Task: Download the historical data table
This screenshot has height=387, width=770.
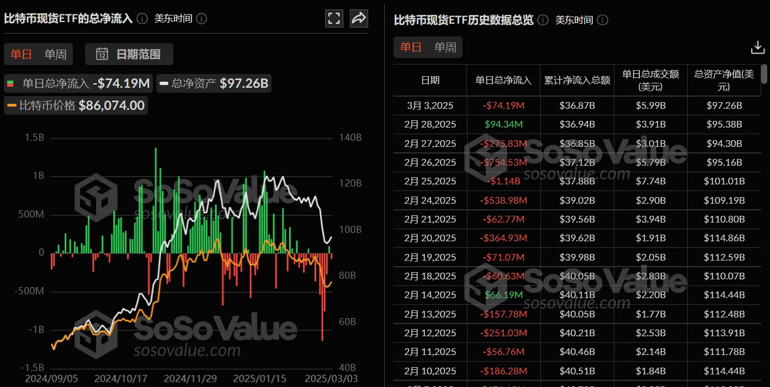Action: point(758,47)
